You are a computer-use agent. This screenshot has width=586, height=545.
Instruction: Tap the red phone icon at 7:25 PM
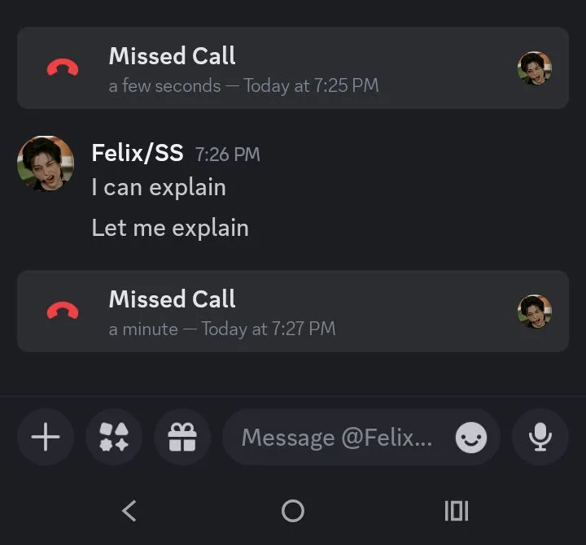[63, 68]
